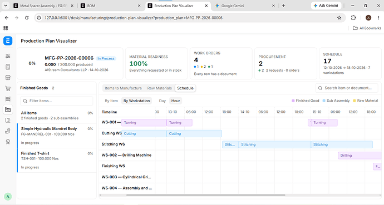Open the quality badge icon in the sidebar
The height and width of the screenshot is (205, 384).
tap(8, 142)
